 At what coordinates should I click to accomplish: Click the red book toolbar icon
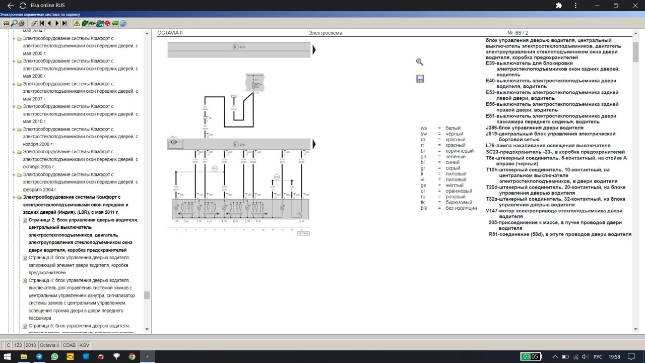(x=107, y=23)
